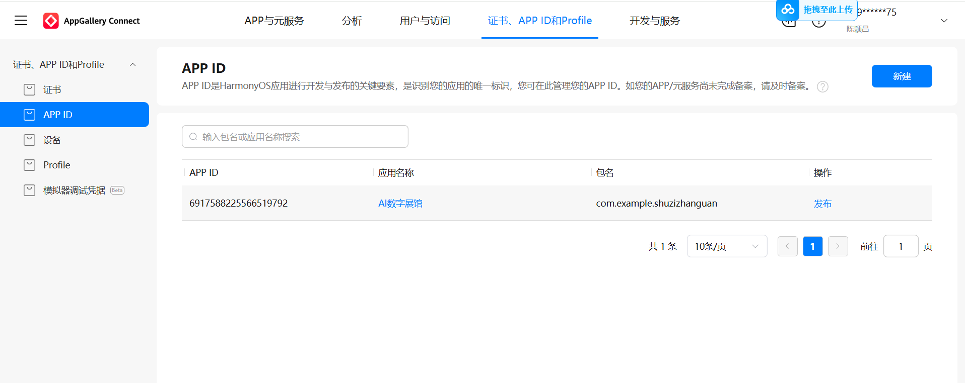Click the 新建 button

[x=902, y=76]
